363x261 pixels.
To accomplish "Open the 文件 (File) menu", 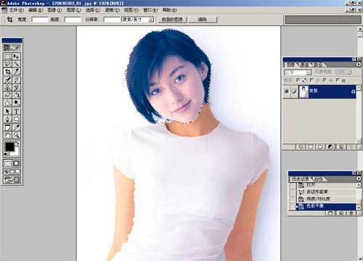I will click(x=16, y=10).
